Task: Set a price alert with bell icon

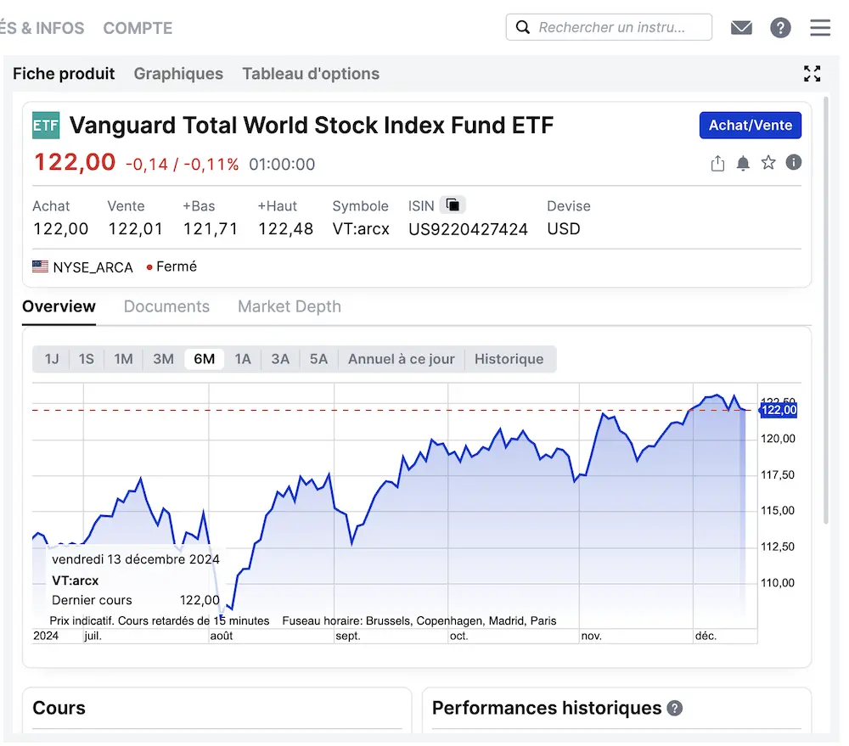Action: pyautogui.click(x=743, y=163)
